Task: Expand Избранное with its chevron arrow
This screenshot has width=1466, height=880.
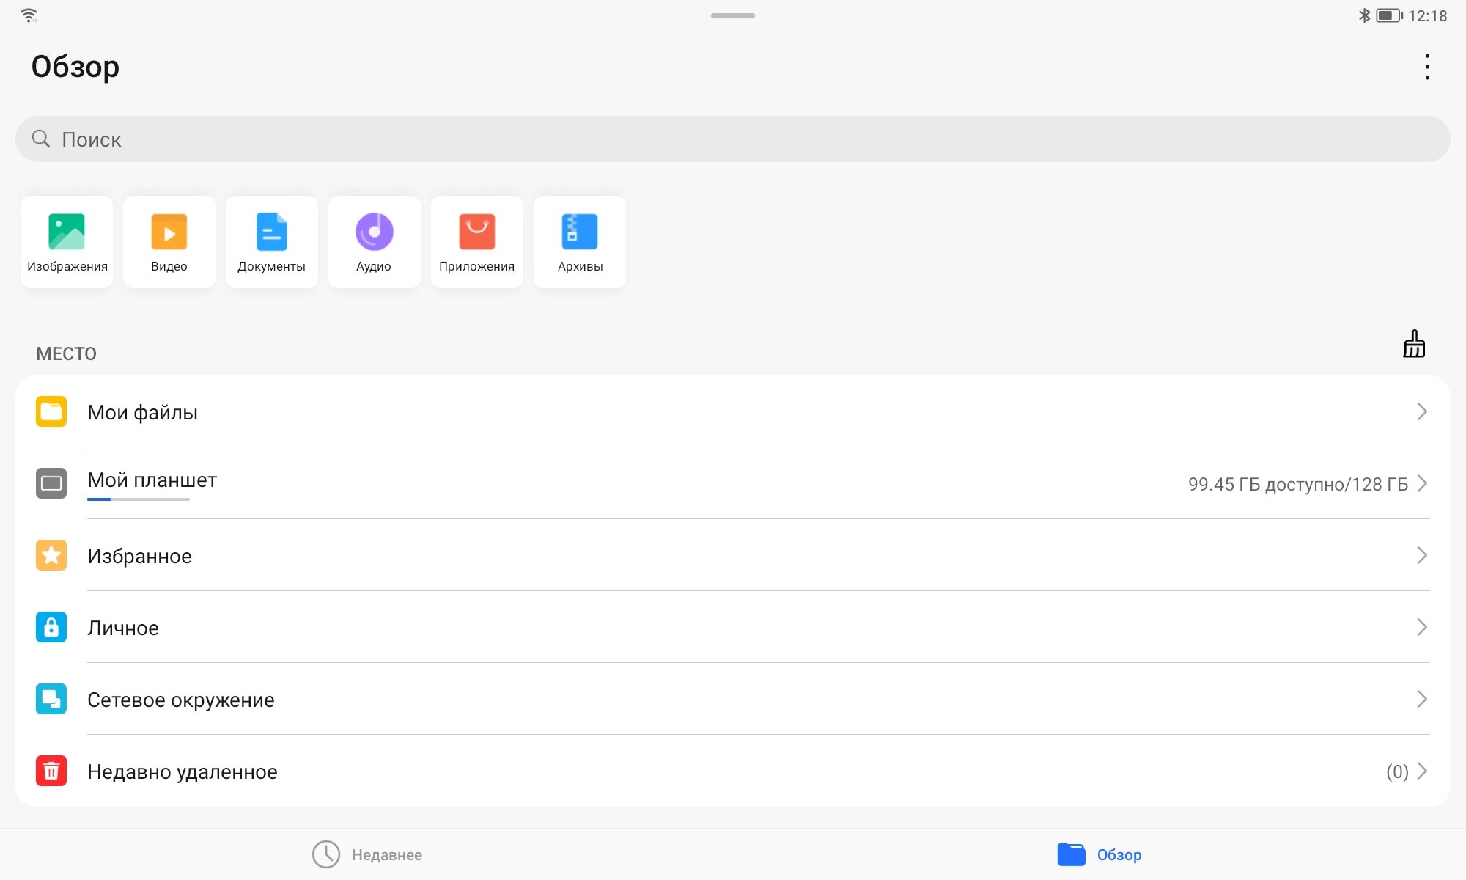Action: [1421, 555]
